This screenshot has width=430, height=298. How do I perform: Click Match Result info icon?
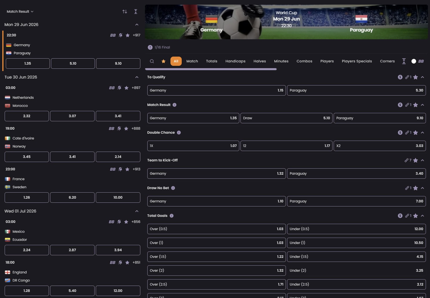174,105
